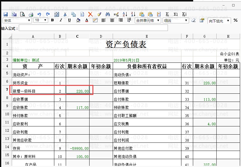Sort ascending A to Z
The height and width of the screenshot is (167, 241).
pos(125,14)
